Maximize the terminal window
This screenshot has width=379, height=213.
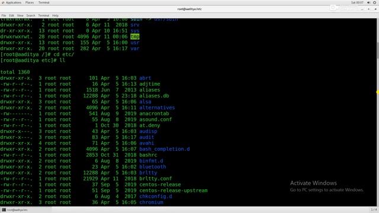368,9
